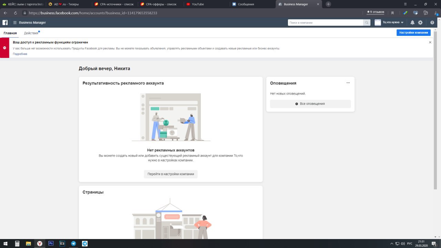Switch to the CPA-источники список tab
This screenshot has height=248, width=441.
tap(115, 4)
